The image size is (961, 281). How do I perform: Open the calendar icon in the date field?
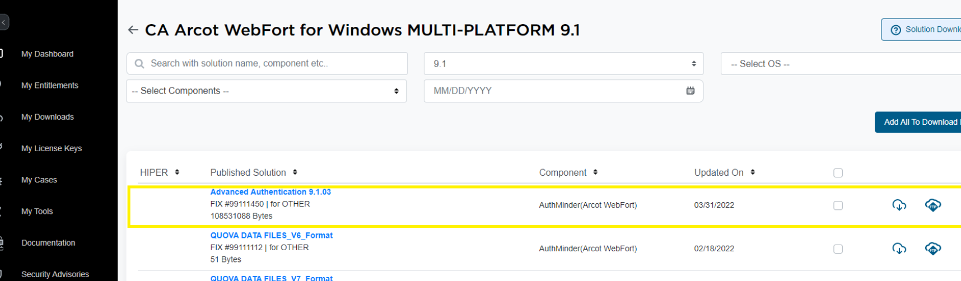coord(691,91)
